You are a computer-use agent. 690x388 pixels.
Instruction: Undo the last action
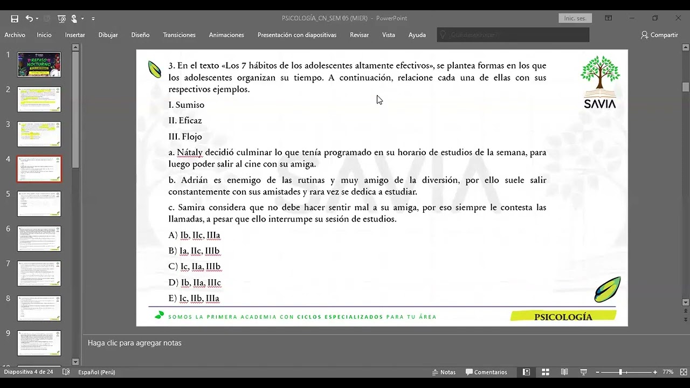(x=29, y=18)
